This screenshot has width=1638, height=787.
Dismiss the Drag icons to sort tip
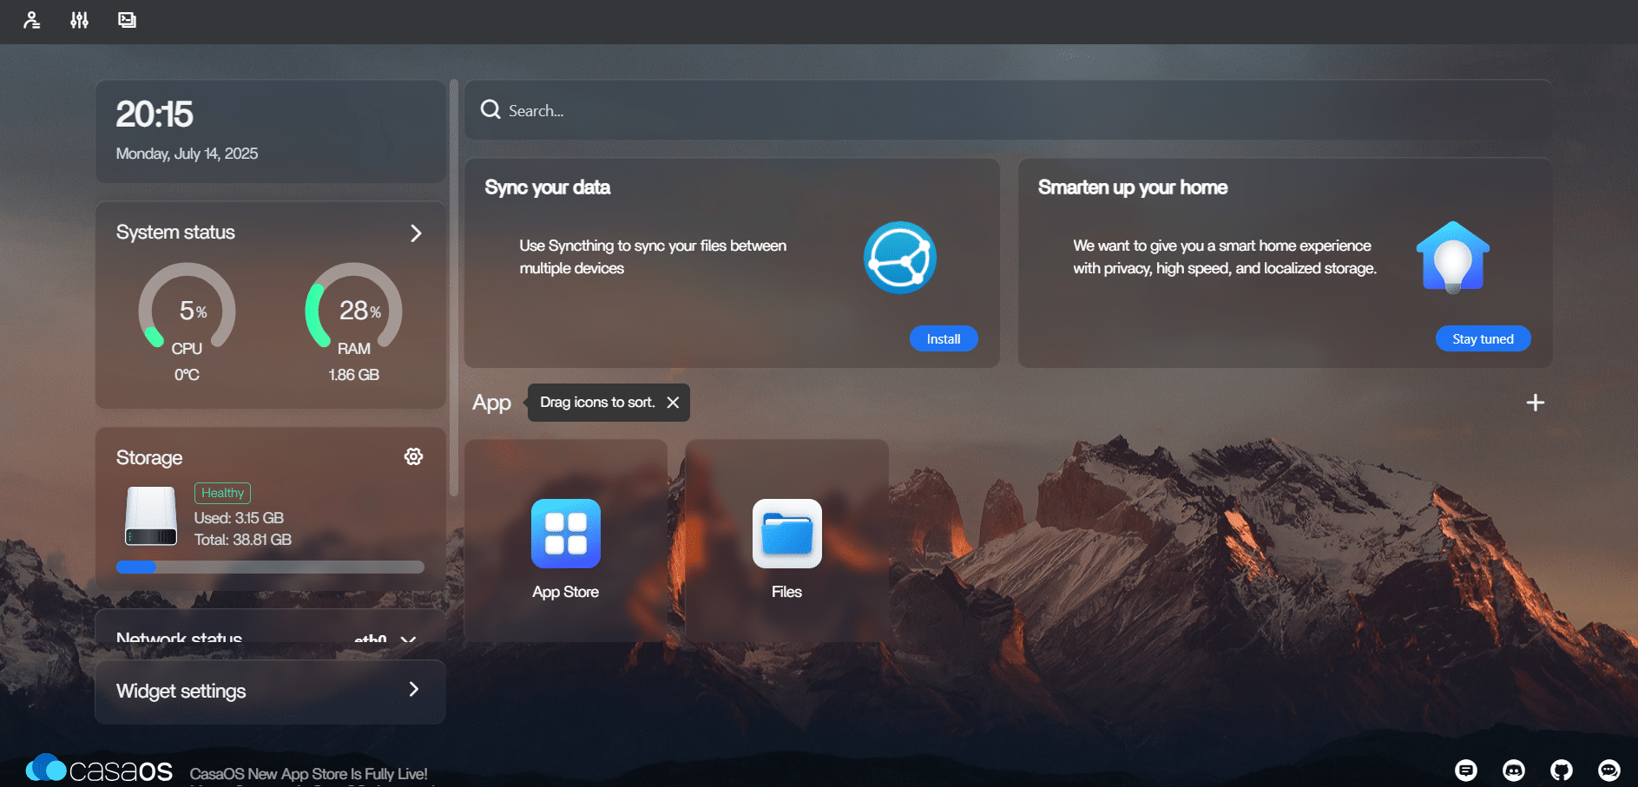click(673, 403)
